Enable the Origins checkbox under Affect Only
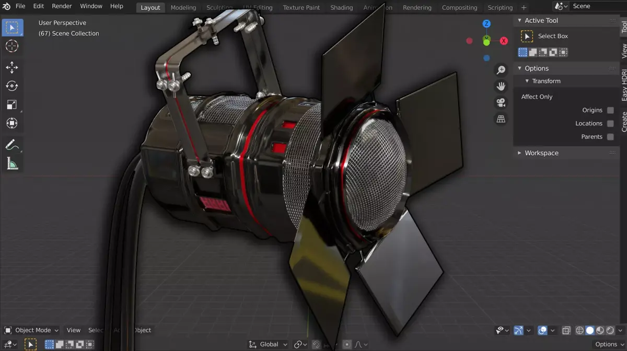This screenshot has height=351, width=627. (610, 110)
